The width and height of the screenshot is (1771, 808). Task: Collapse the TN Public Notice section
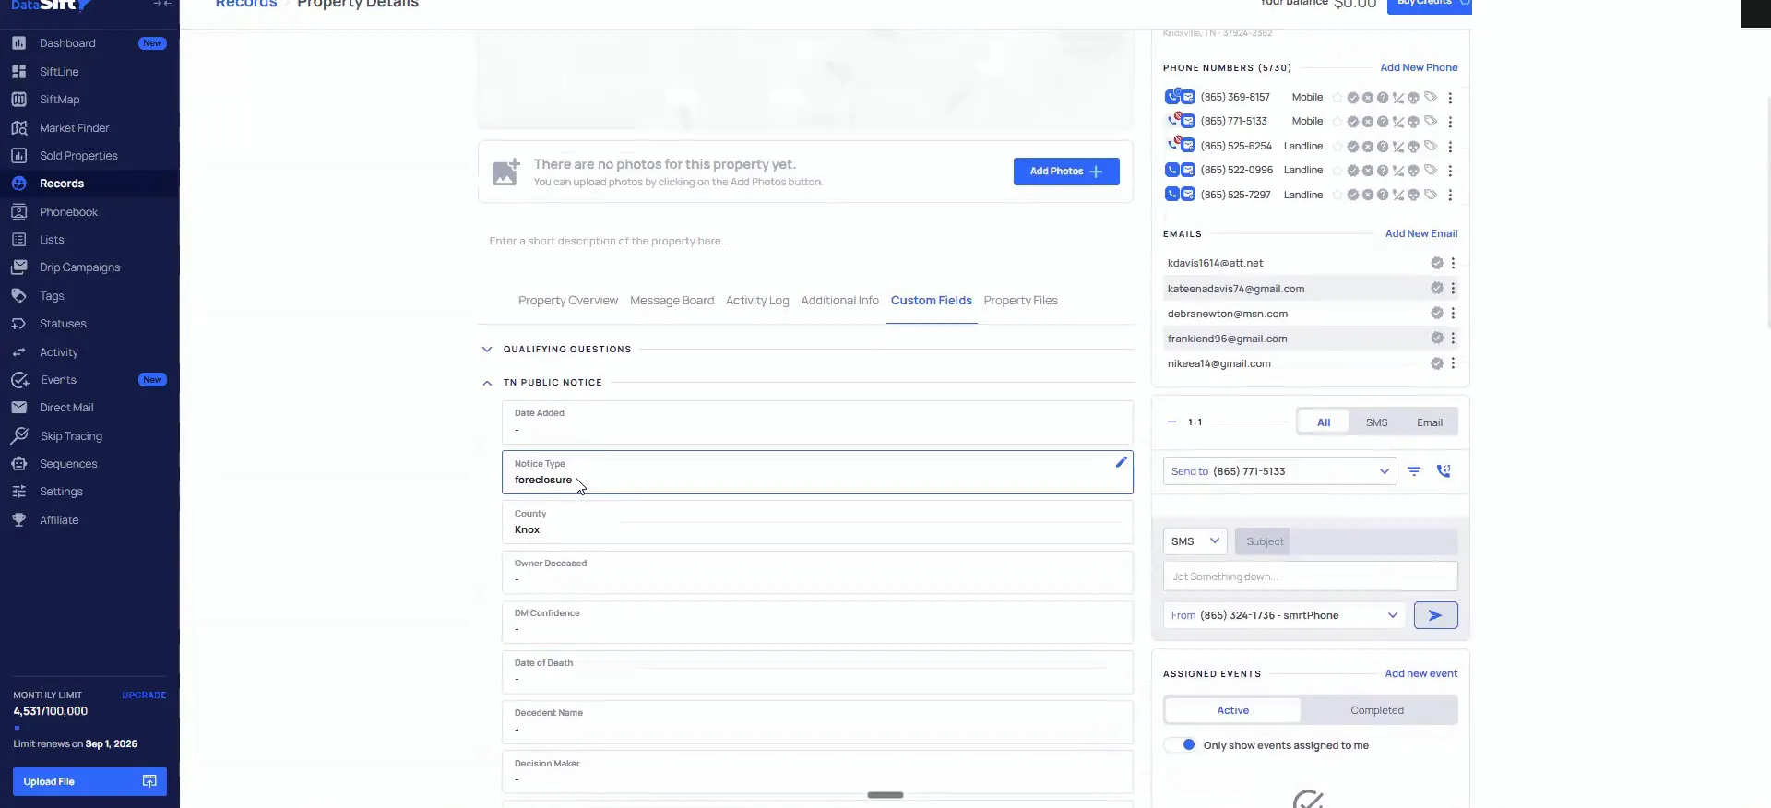tap(487, 383)
